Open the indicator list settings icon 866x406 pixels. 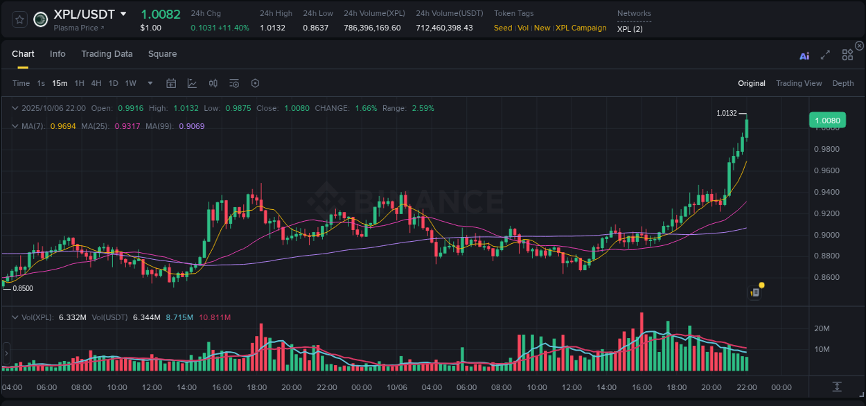point(233,82)
